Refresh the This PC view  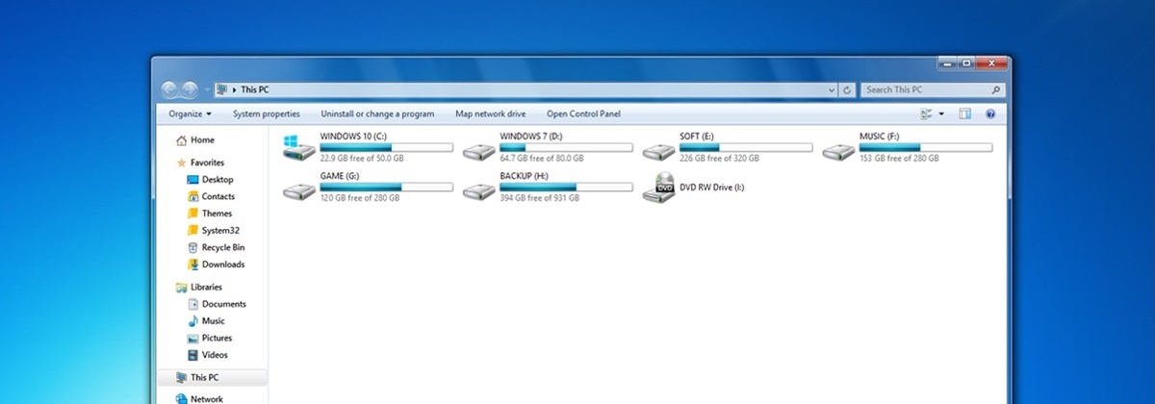tap(847, 89)
